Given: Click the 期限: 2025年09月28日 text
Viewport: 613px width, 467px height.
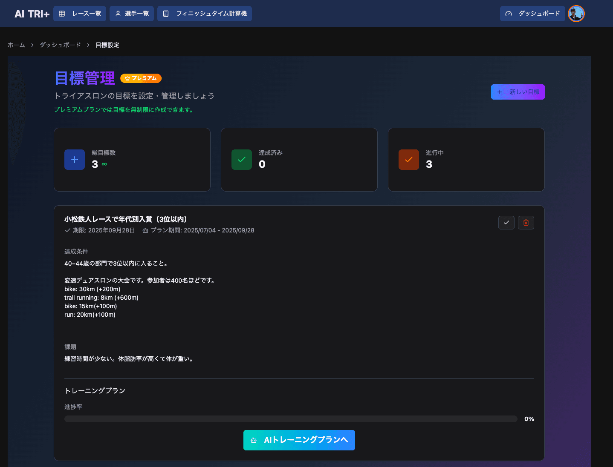Looking at the screenshot, I should tap(104, 230).
